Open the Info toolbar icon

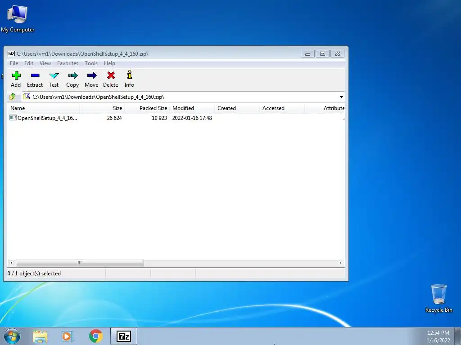click(129, 75)
